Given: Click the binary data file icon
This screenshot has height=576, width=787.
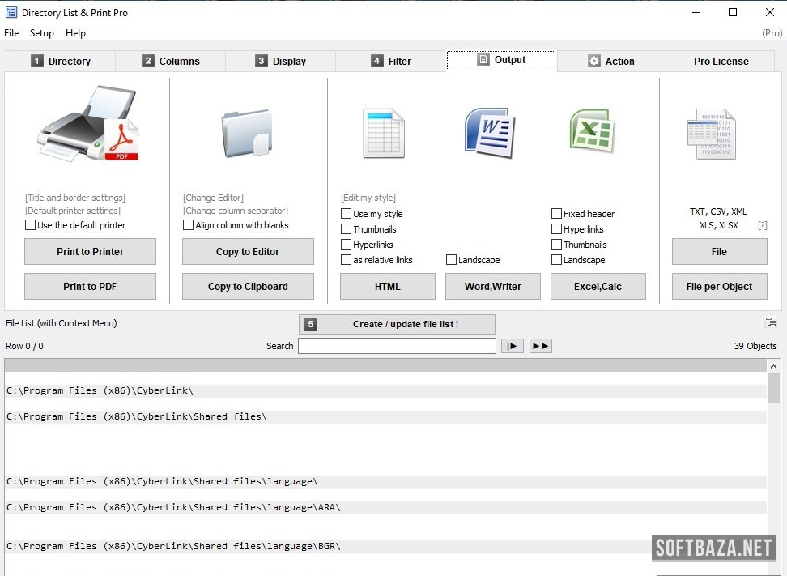Looking at the screenshot, I should click(x=711, y=134).
